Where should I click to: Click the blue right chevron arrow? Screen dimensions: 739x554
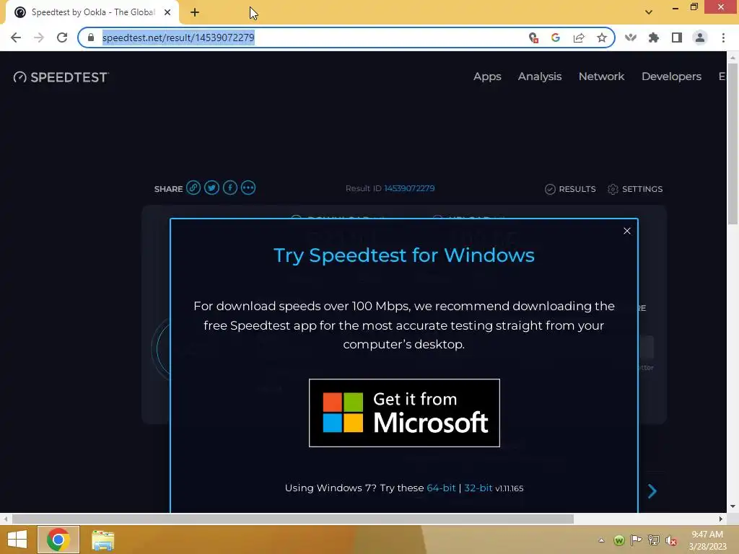(652, 491)
